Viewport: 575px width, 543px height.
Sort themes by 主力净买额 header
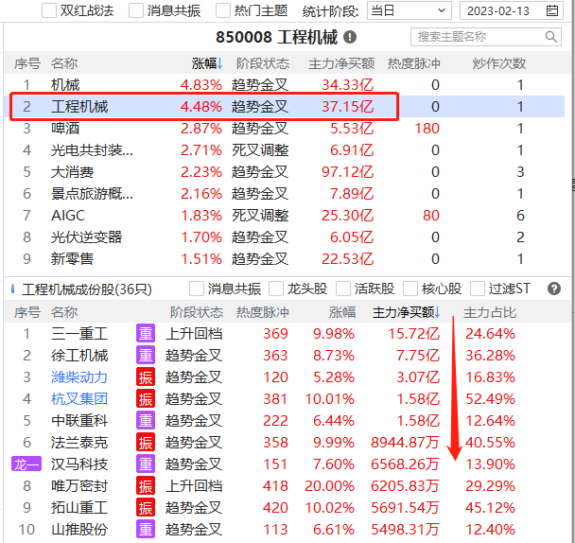tap(341, 63)
